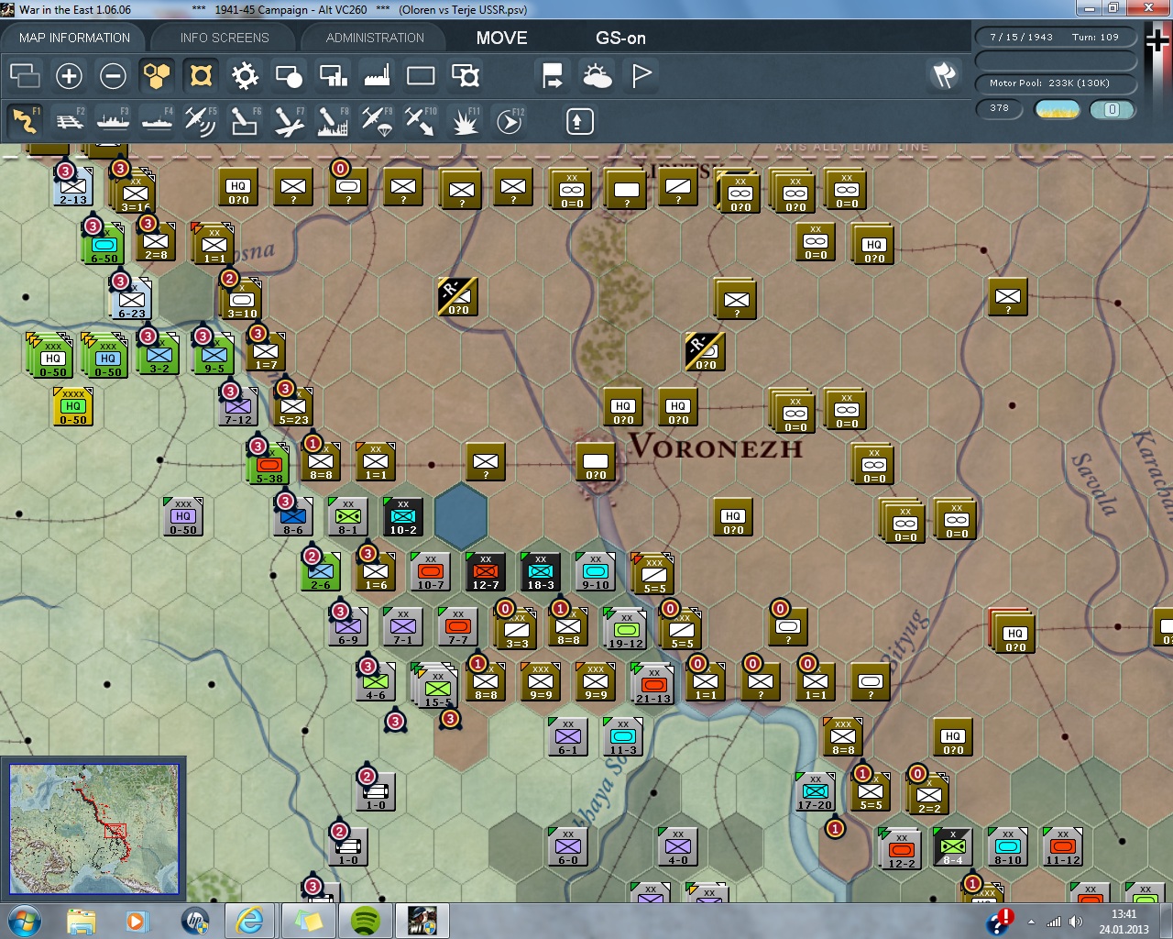This screenshot has width=1173, height=939.
Task: Activate Move mode (F1) icon
Action: pyautogui.click(x=25, y=121)
